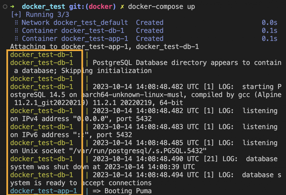Viewport: 286px width, 195px height.
Task: Click the dotted icon beside Network docker_test_default
Action: coord(16,23)
